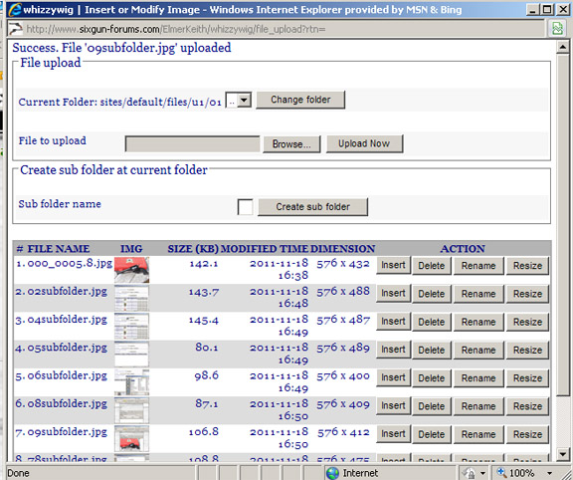This screenshot has width=573, height=480.
Task: Insert the 09subfolder.jpg image
Action: (393, 434)
